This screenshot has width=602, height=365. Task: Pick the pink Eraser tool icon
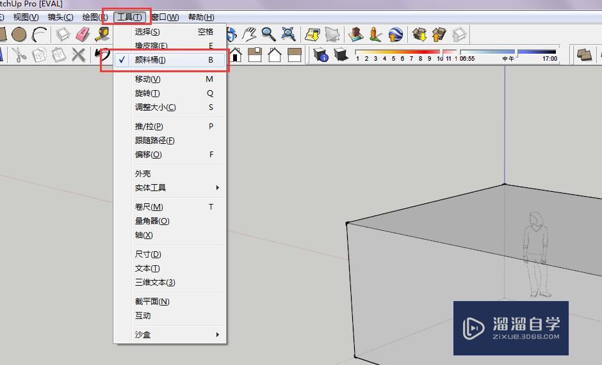point(83,35)
